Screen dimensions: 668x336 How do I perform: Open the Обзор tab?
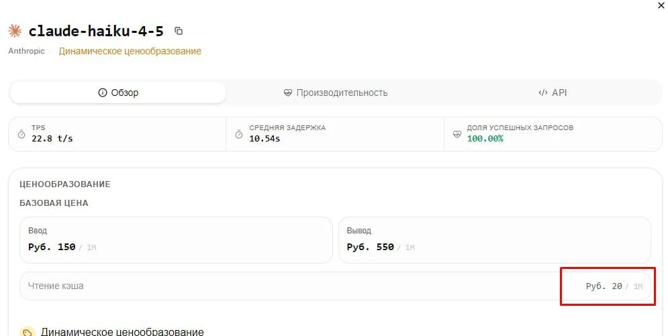click(118, 93)
